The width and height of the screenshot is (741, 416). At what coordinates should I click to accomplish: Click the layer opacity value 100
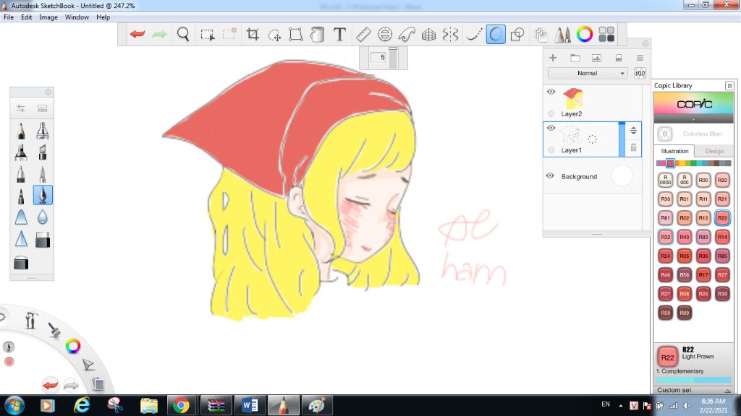coord(640,74)
